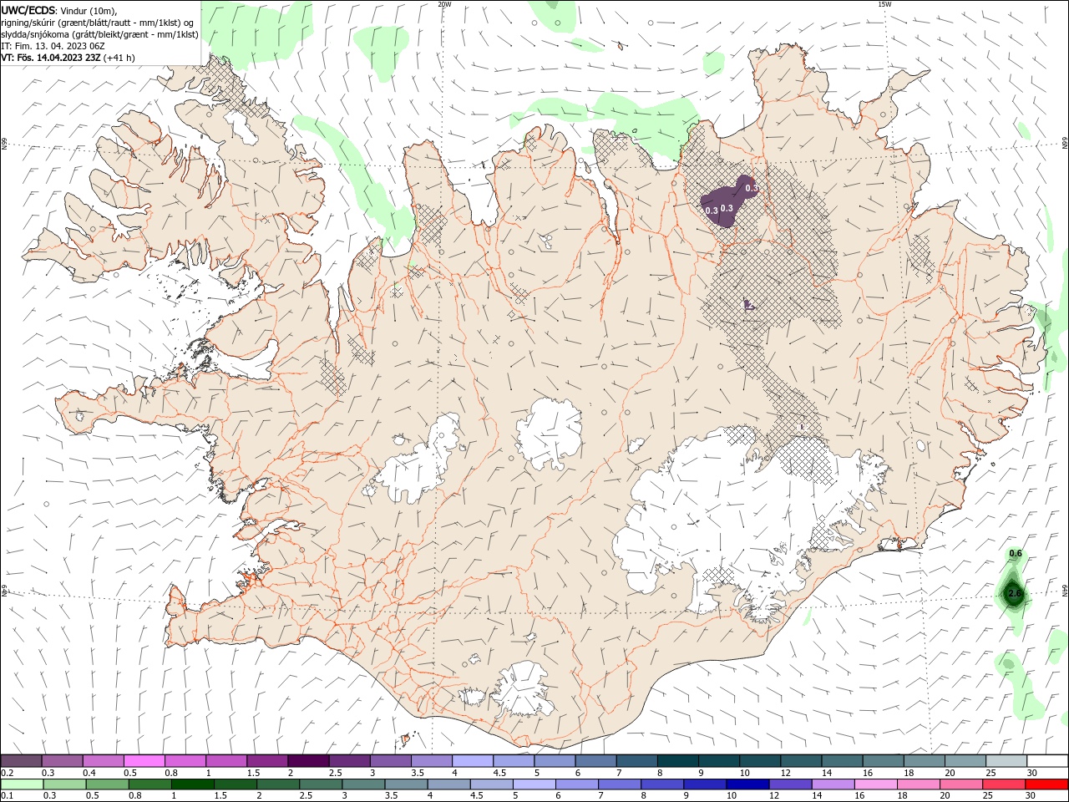The width and height of the screenshot is (1069, 802).
Task: Pick the deep navy 10 rain-scale swatch
Action: point(747,784)
